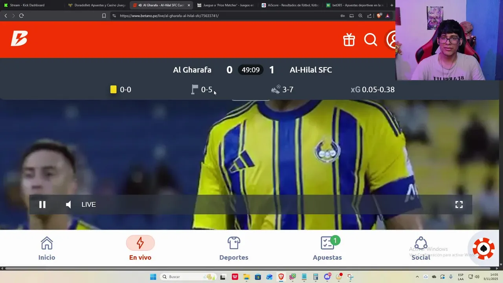Screen dimensions: 503x283
Task: Click the Al Gharafa team name
Action: pos(192,70)
